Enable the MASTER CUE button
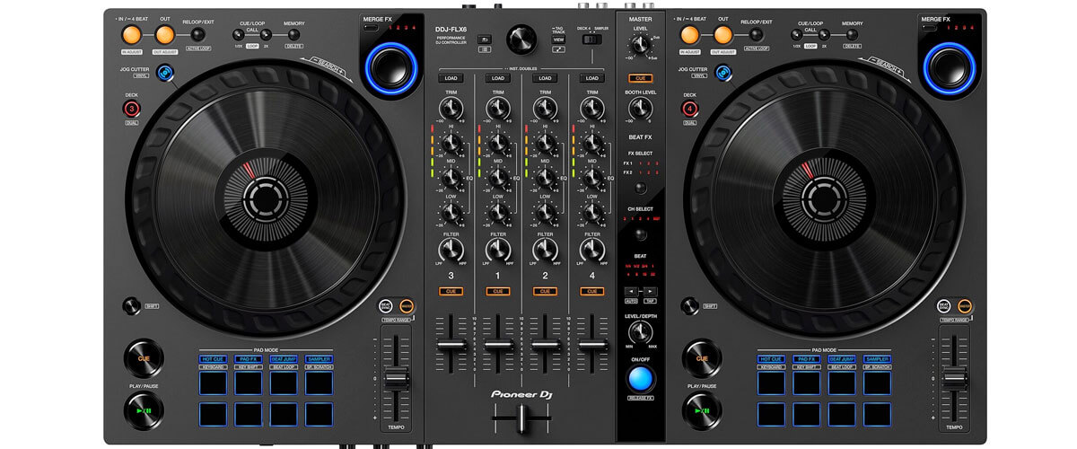This screenshot has height=449, width=1077. 641,78
